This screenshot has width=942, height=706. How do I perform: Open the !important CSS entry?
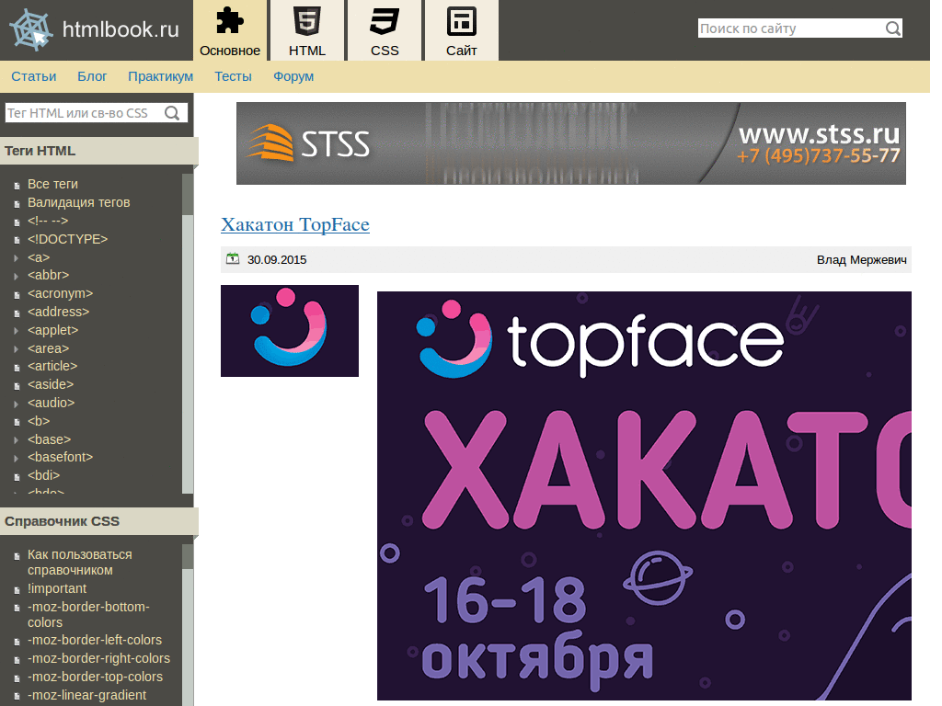point(57,588)
